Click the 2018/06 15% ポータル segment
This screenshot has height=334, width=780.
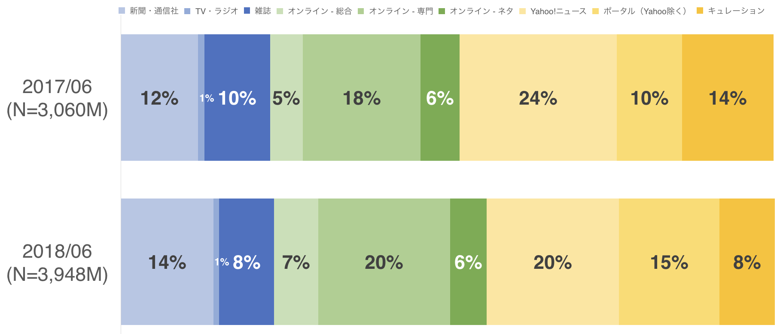point(669,262)
